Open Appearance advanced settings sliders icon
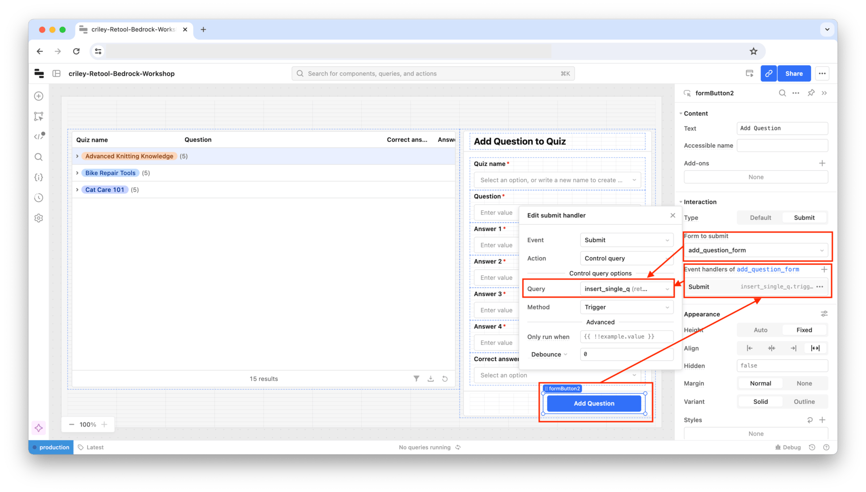Viewport: 866px width, 492px height. click(x=824, y=314)
